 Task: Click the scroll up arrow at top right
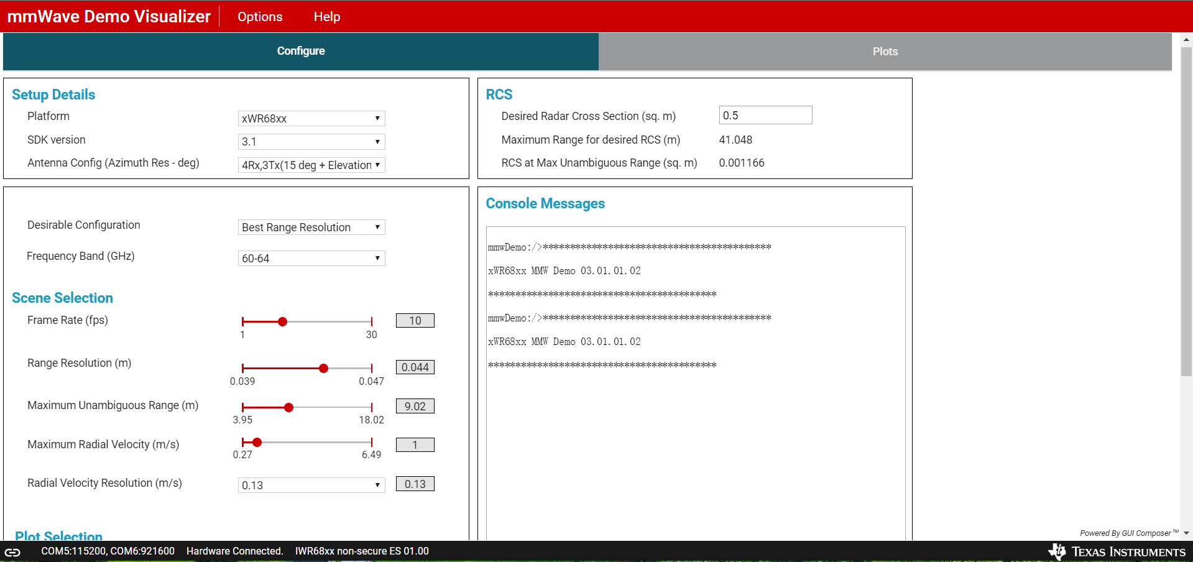point(1186,39)
